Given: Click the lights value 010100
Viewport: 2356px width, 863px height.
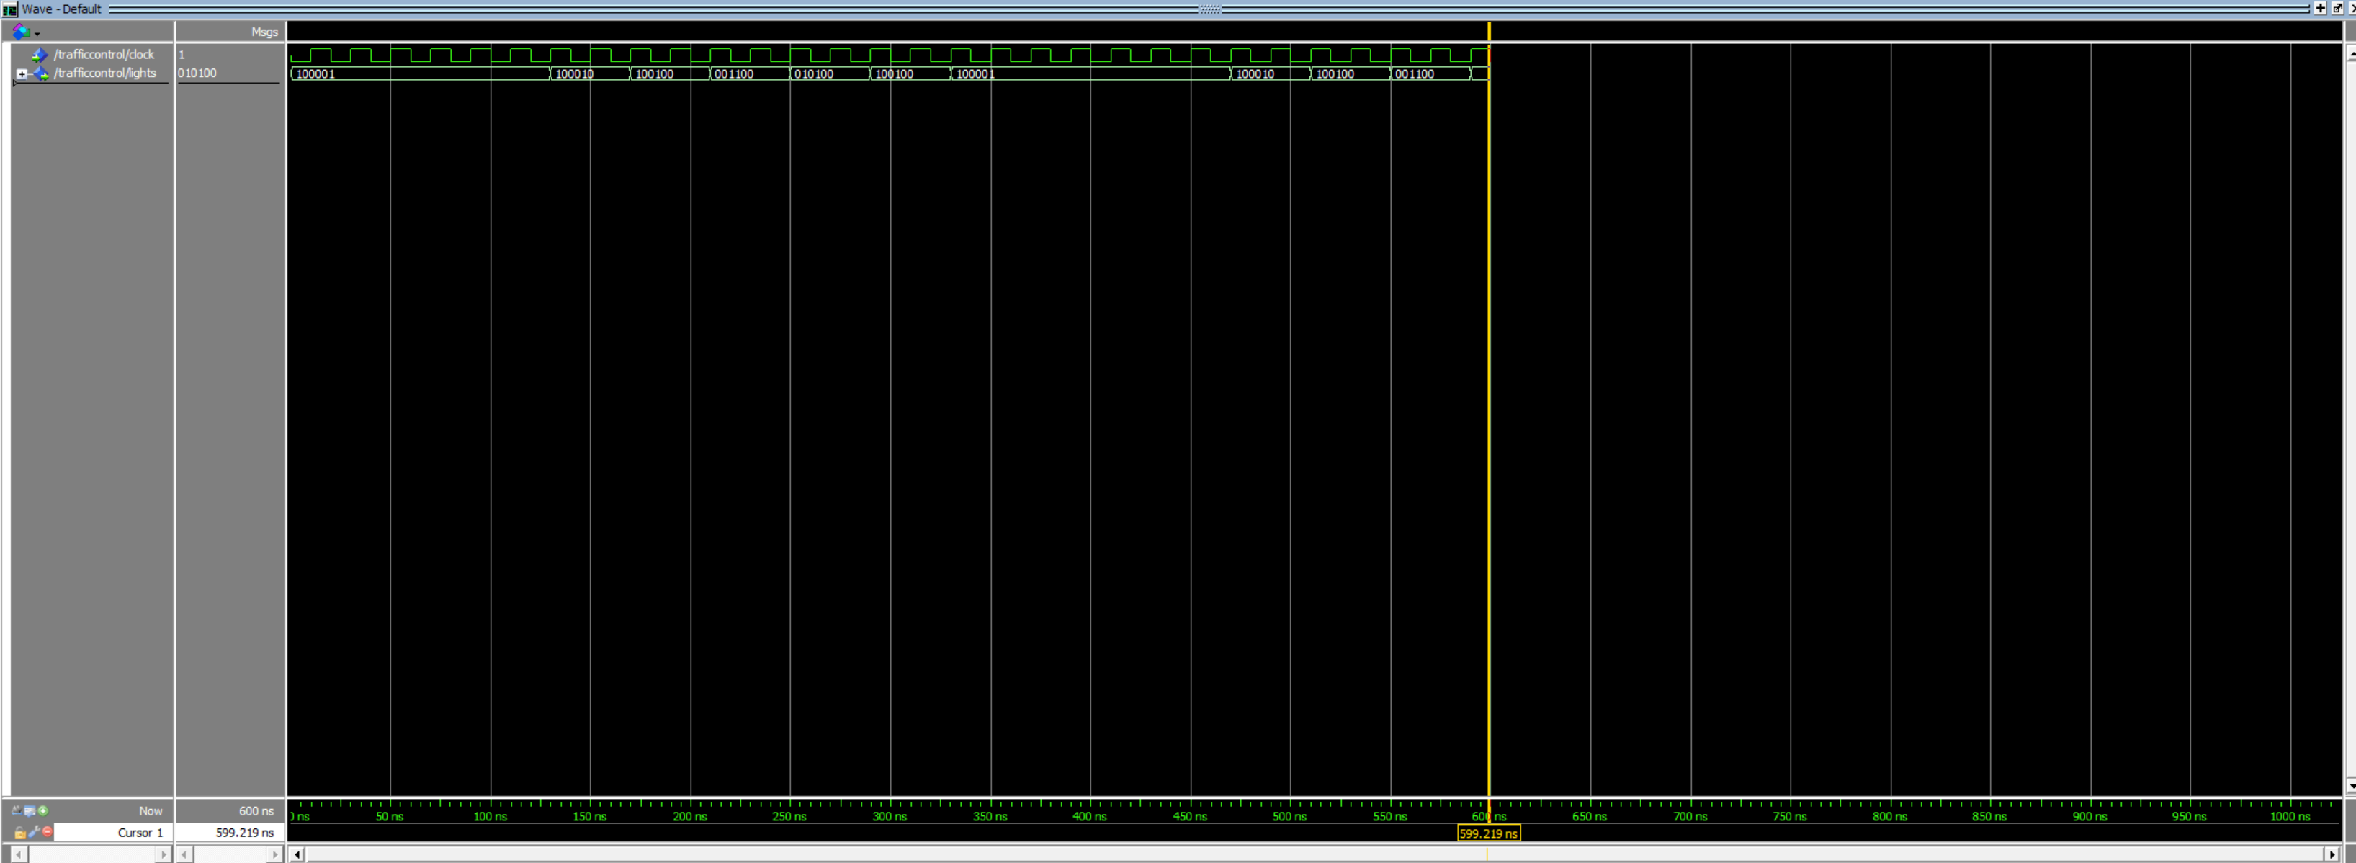Looking at the screenshot, I should pyautogui.click(x=197, y=73).
